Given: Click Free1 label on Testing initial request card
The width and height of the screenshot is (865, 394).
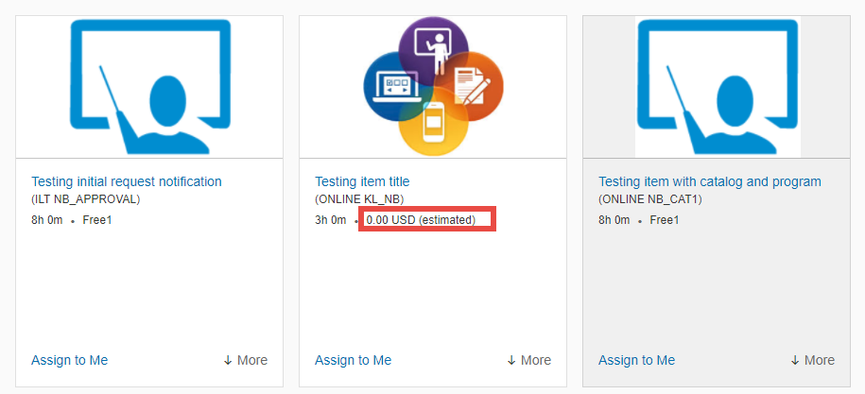Looking at the screenshot, I should tap(97, 220).
